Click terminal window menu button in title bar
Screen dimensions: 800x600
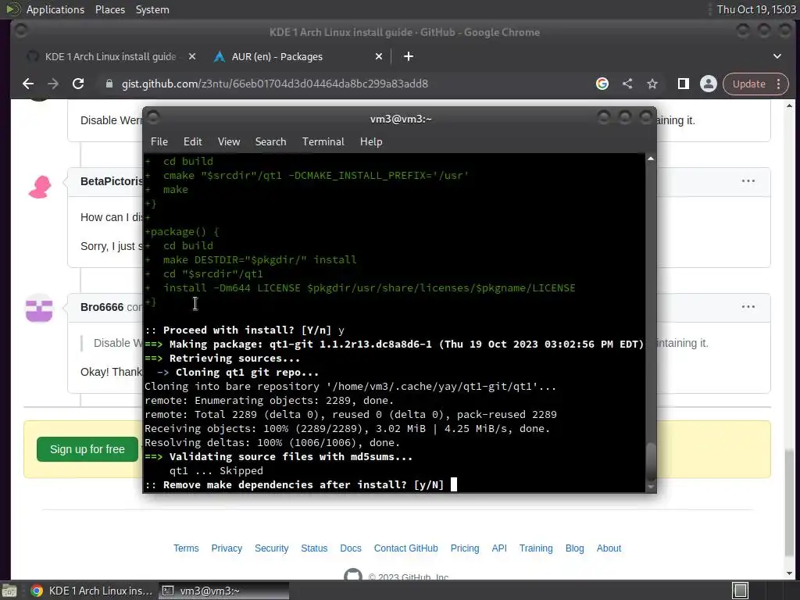153,118
